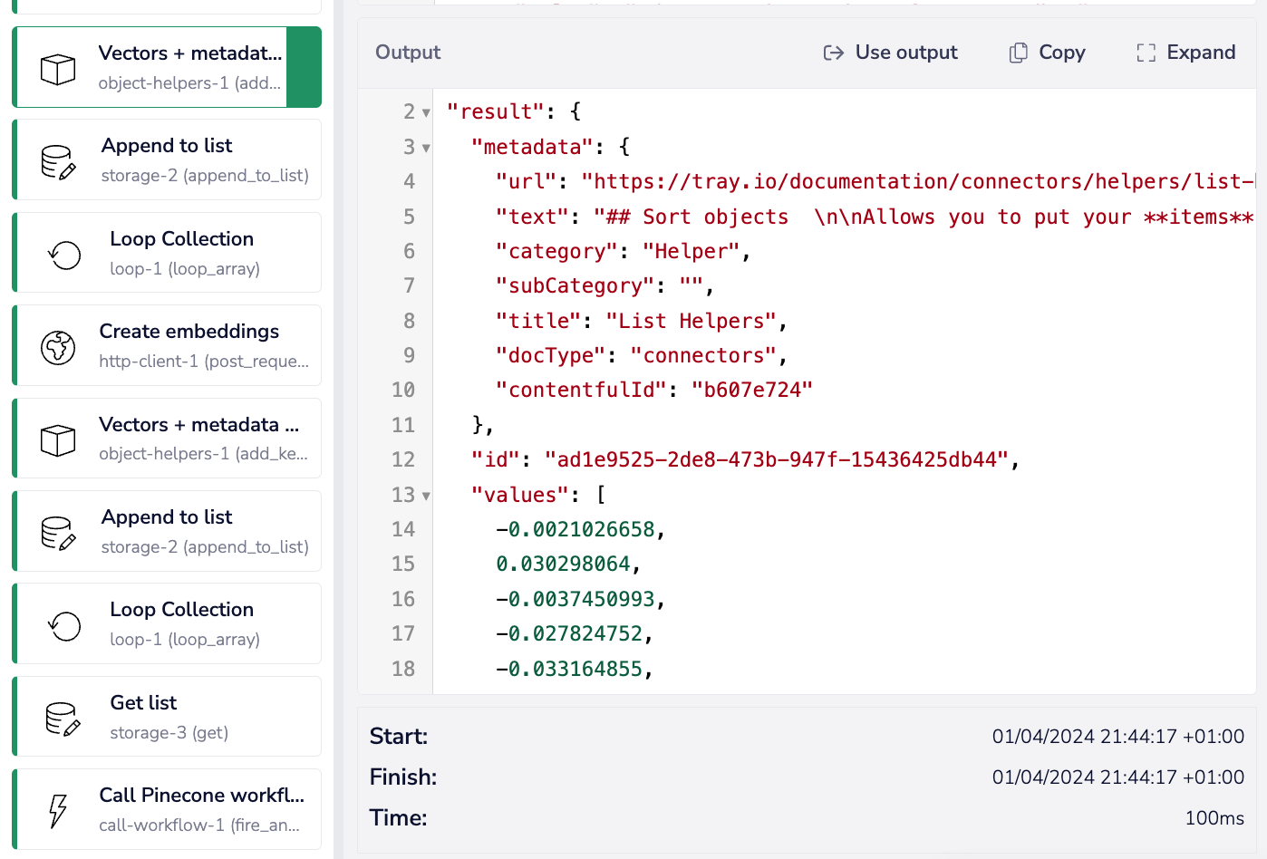
Task: Click the green bar on selected Vectors step
Action: [x=304, y=67]
